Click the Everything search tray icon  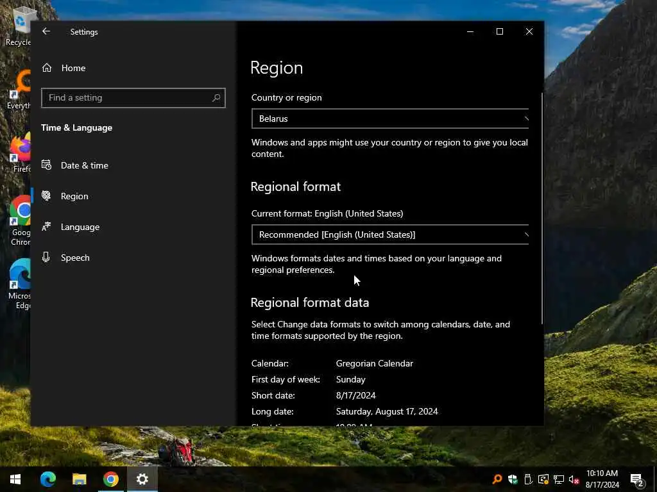click(x=497, y=479)
